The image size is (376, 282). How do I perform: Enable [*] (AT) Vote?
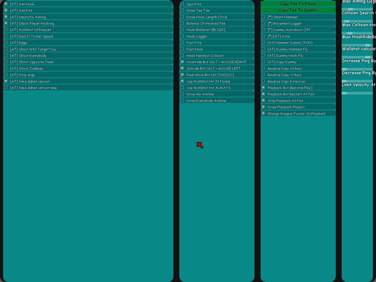coord(263,36)
